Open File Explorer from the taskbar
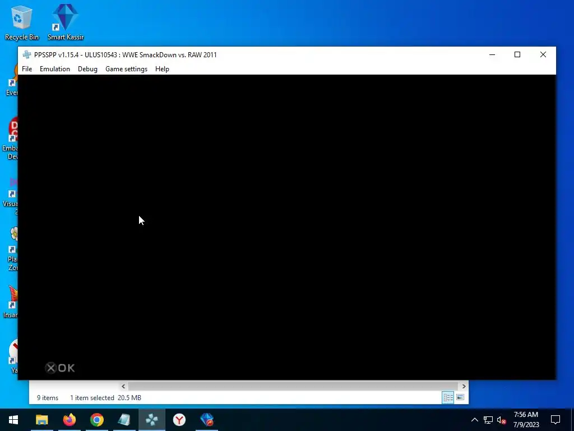Screen dimensions: 574x431 41,420
